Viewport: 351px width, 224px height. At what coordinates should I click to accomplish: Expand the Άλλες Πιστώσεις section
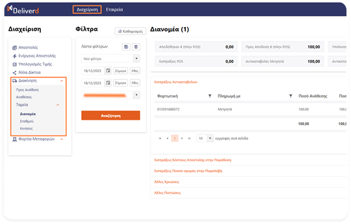(167, 193)
